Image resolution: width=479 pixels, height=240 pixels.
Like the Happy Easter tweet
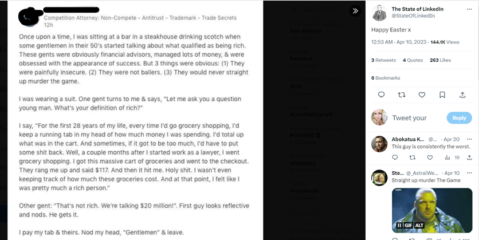[x=422, y=95]
